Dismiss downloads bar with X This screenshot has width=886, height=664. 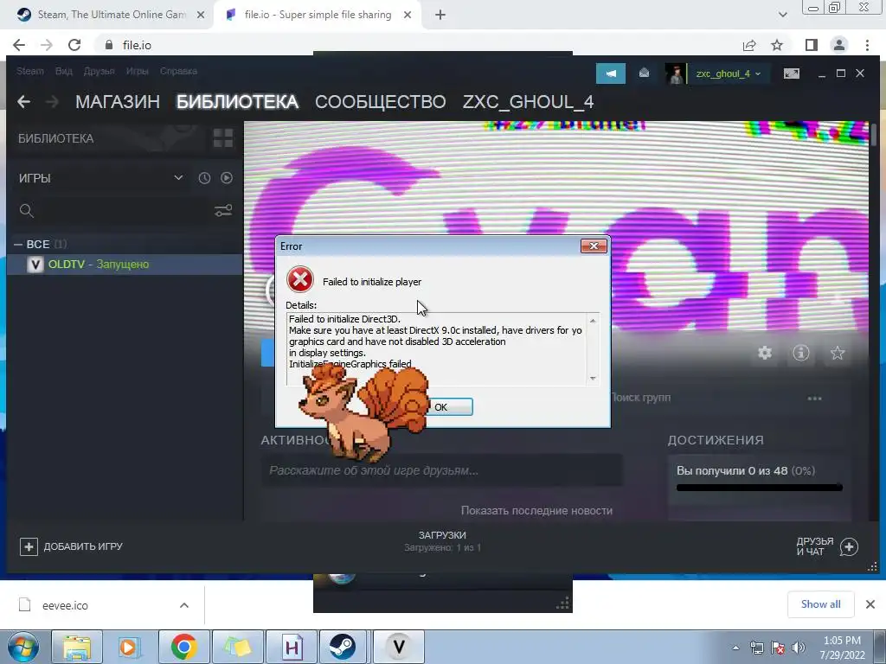tap(870, 604)
